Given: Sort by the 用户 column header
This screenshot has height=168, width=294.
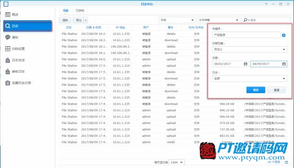Looking at the screenshot, I should (x=146, y=27).
